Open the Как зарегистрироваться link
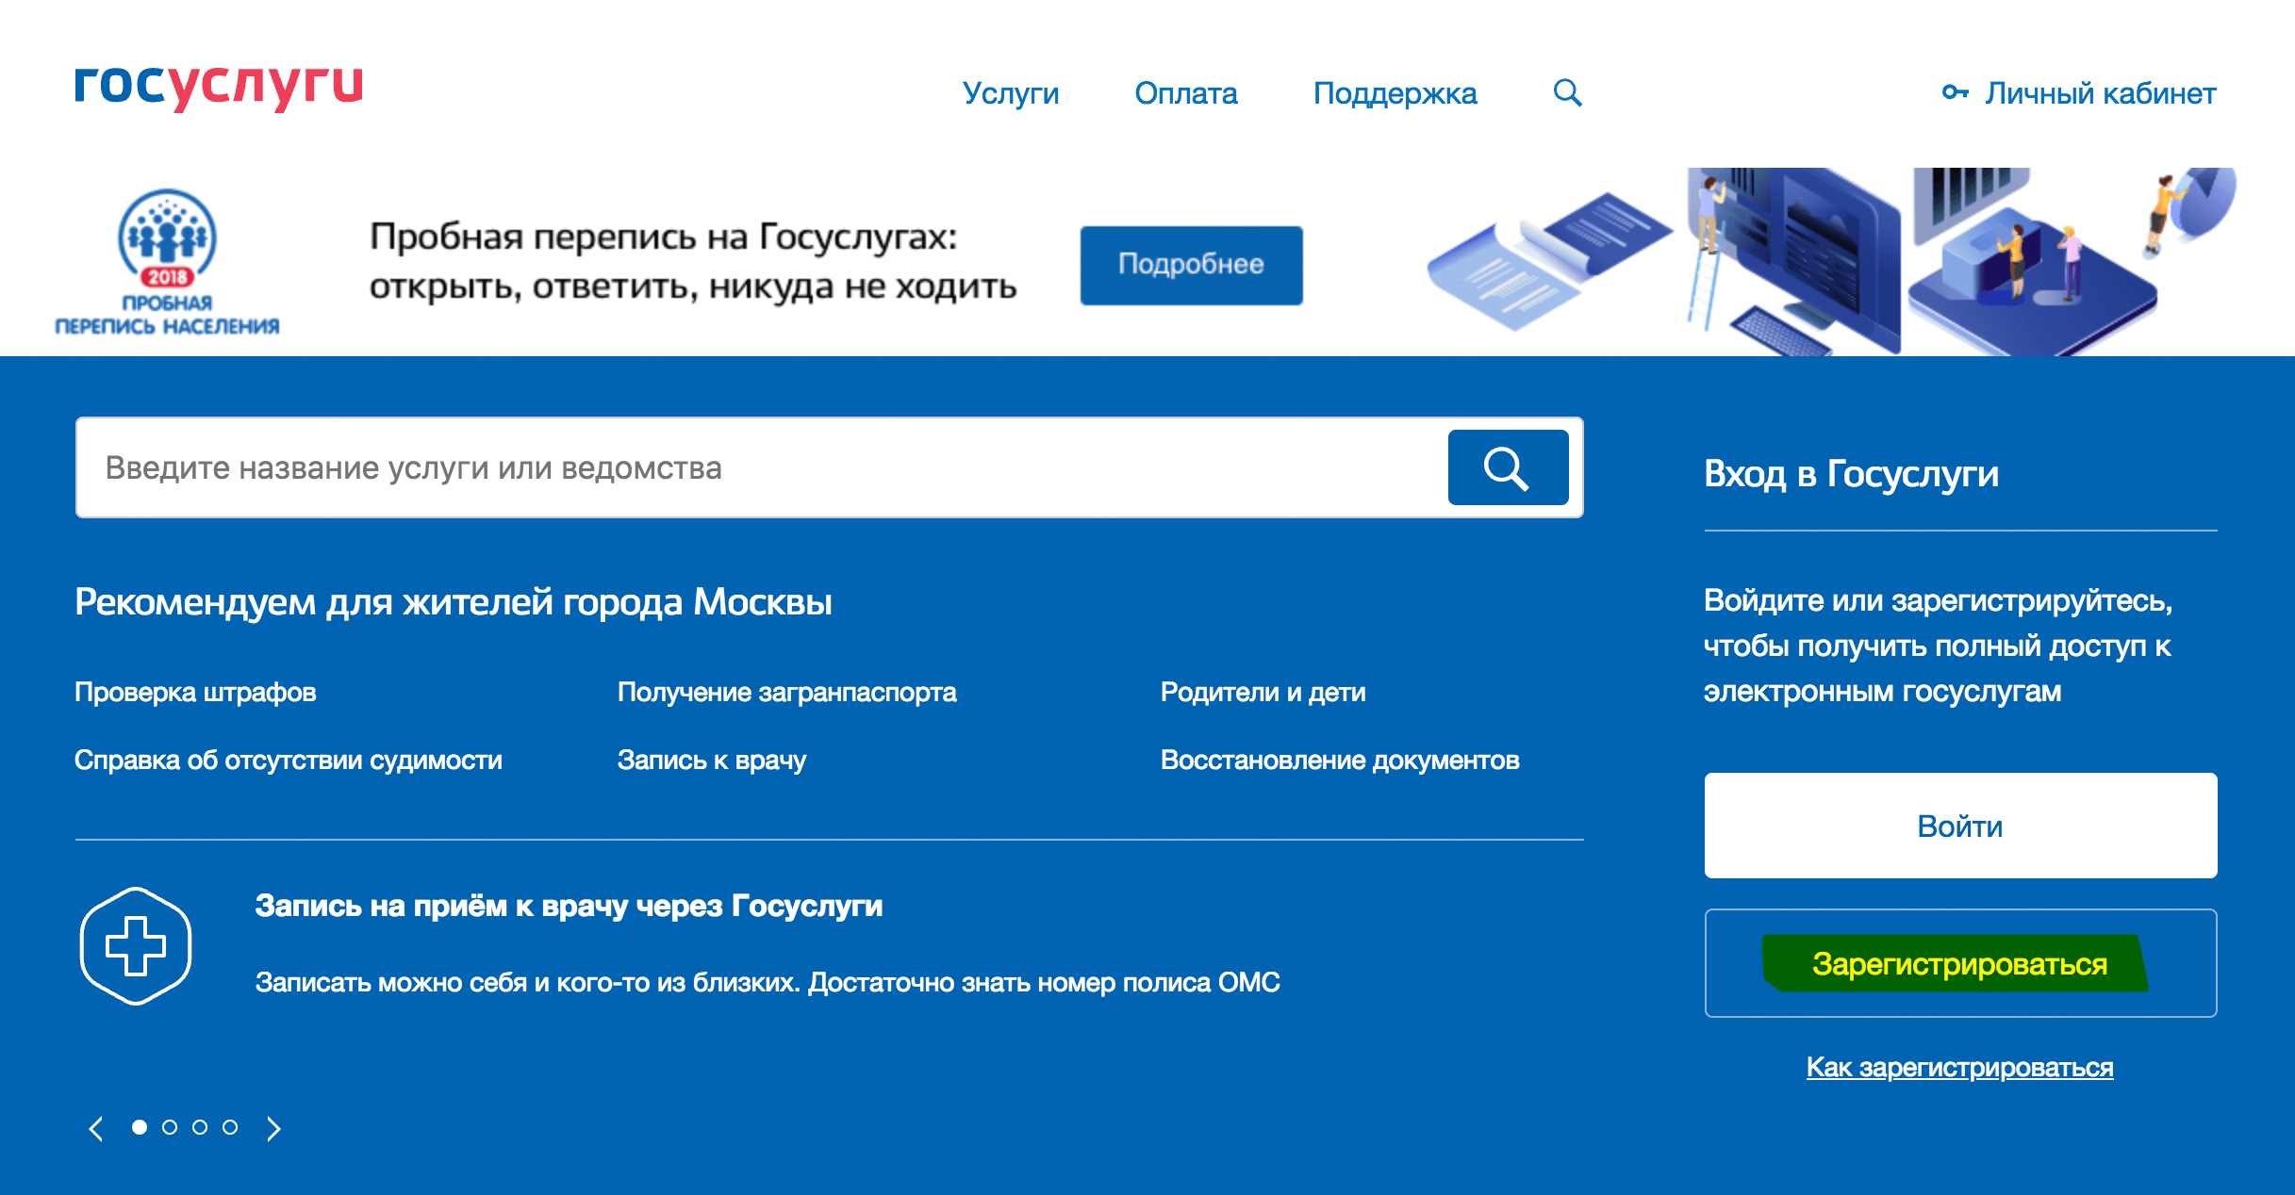 pos(1959,1067)
